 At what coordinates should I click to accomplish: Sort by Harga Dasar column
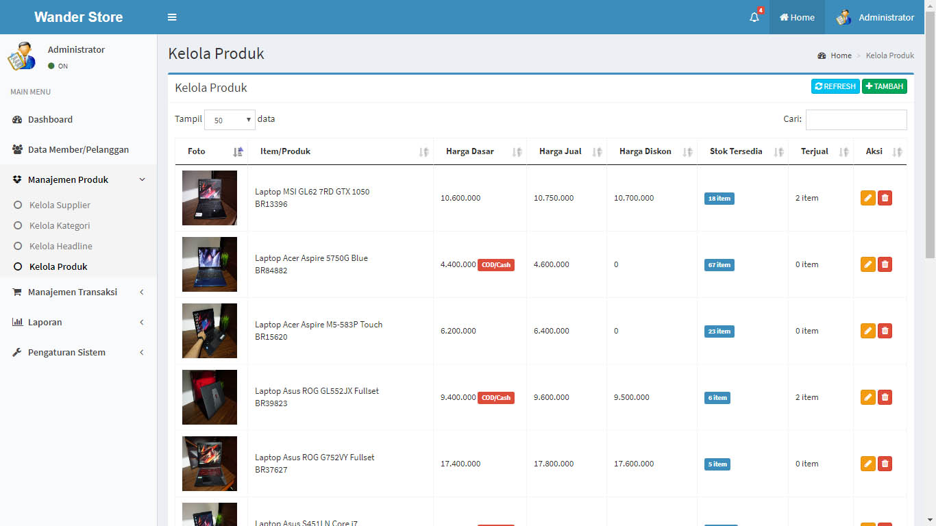click(480, 151)
